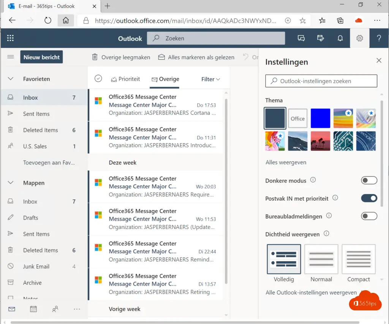Collapse the navigation pane hamburger icon
This screenshot has width=389, height=324.
10,57
